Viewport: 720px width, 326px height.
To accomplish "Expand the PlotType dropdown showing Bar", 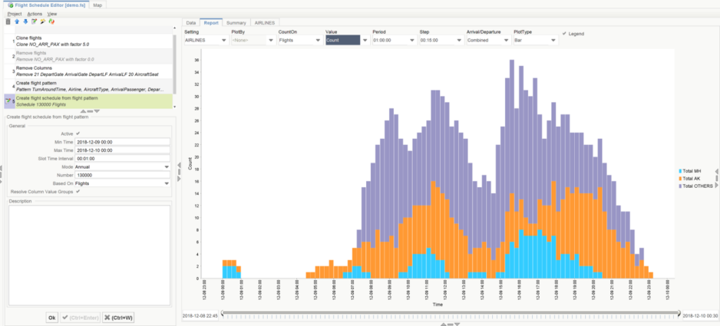I will coord(535,40).
